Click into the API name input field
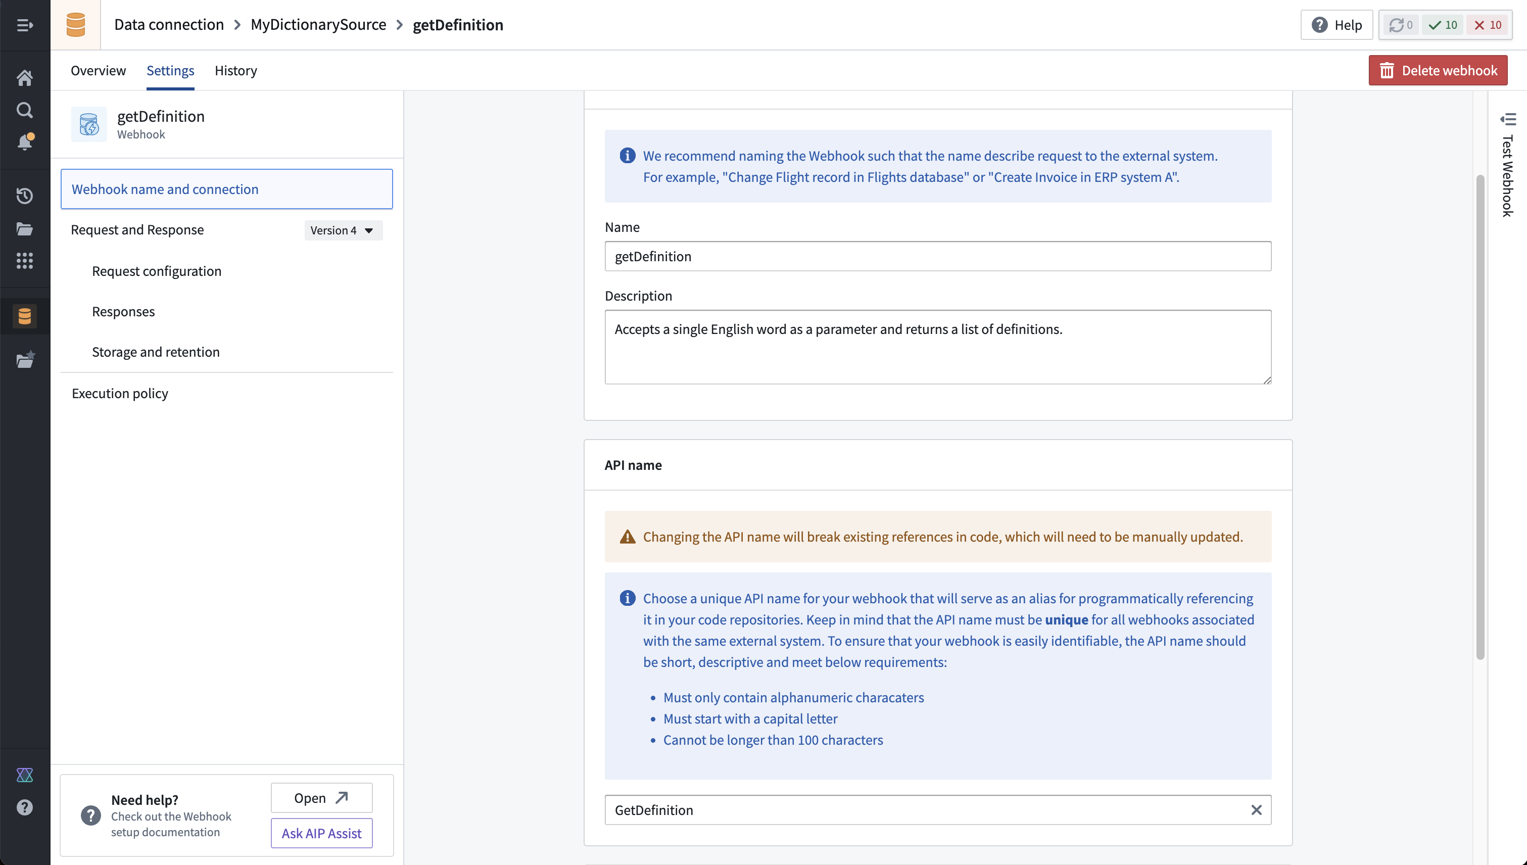The height and width of the screenshot is (865, 1527). [x=938, y=810]
